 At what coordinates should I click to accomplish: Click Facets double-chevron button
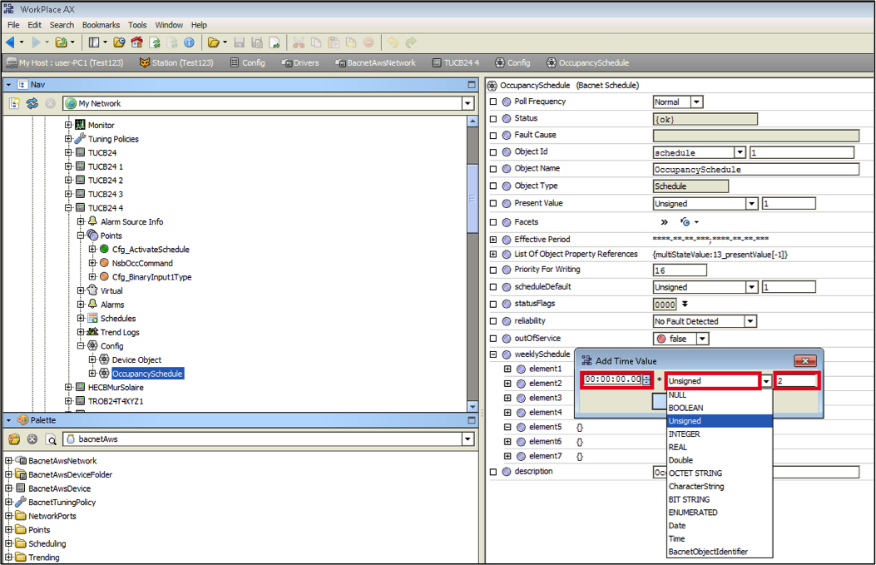pos(664,222)
